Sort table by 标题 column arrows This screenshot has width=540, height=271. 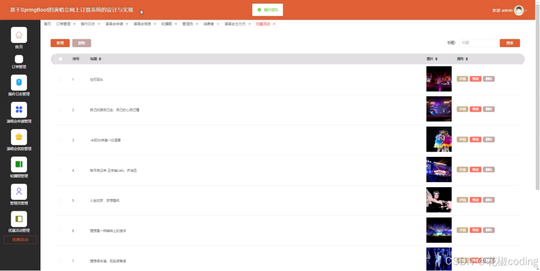click(100, 59)
